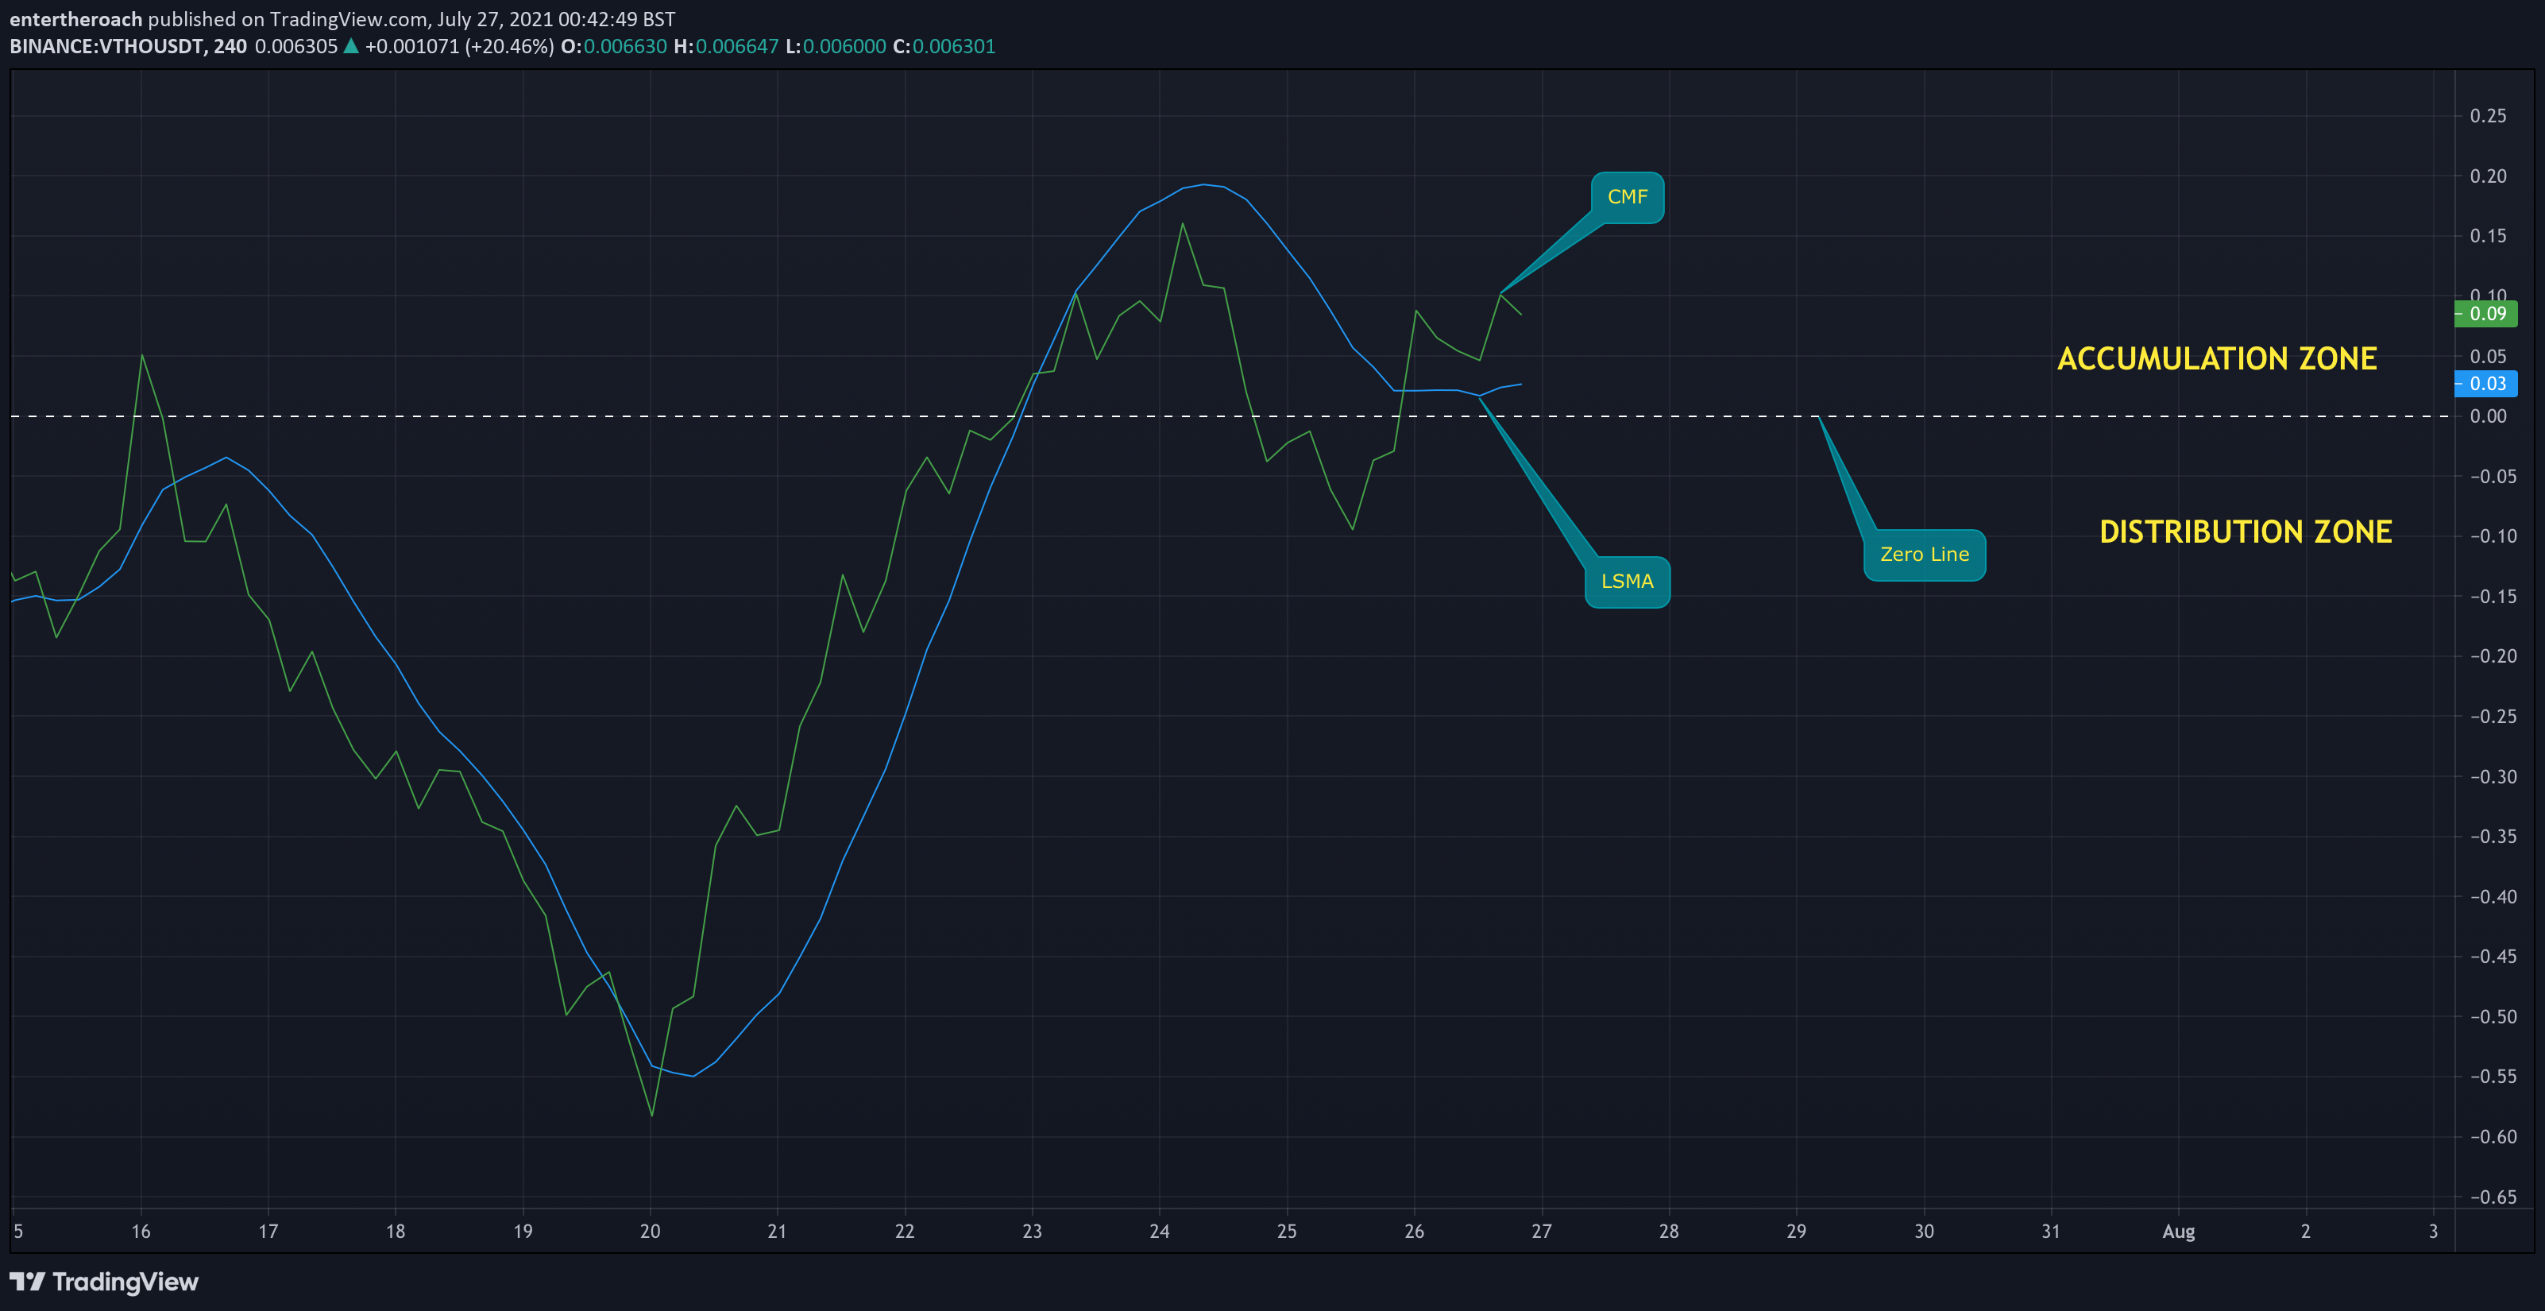Click the green 0.09 CMF value tag
Image resolution: width=2545 pixels, height=1311 pixels.
pos(2485,314)
